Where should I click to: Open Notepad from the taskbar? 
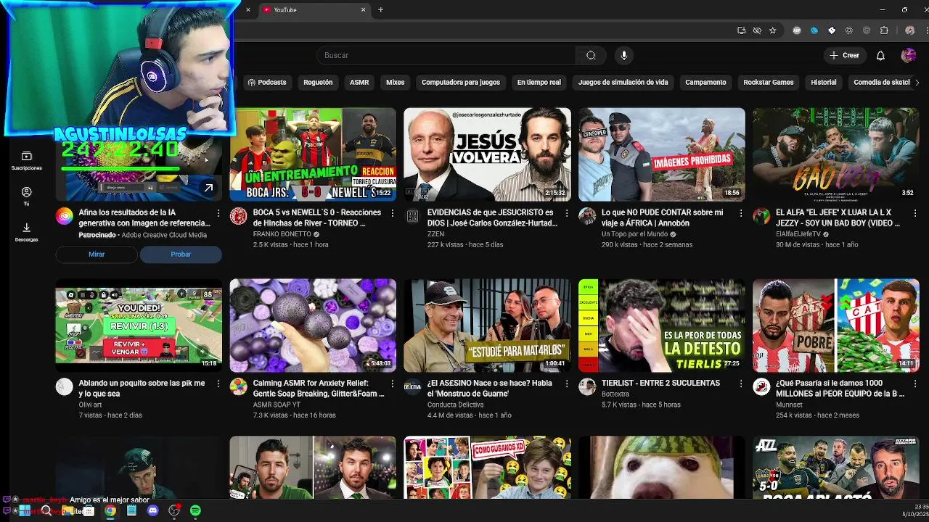pyautogui.click(x=131, y=510)
